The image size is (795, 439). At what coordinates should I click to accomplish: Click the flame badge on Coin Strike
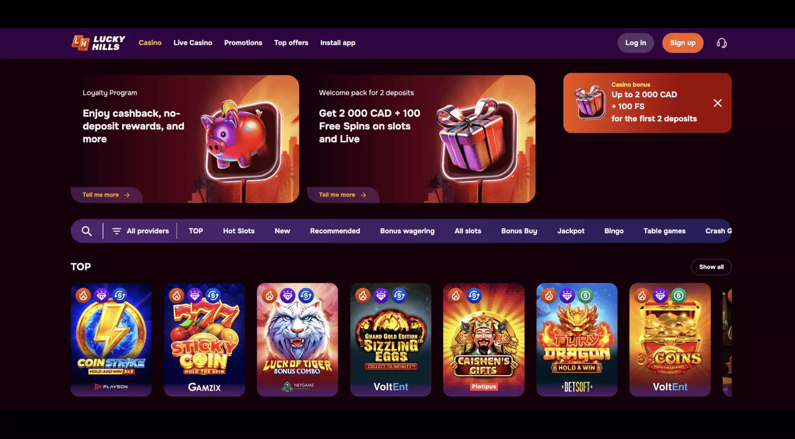pyautogui.click(x=83, y=295)
